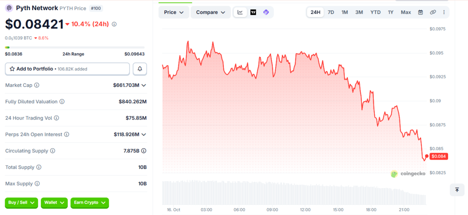Image resolution: width=468 pixels, height=215 pixels.
Task: Click Add to Portfolio button
Action: [67, 69]
